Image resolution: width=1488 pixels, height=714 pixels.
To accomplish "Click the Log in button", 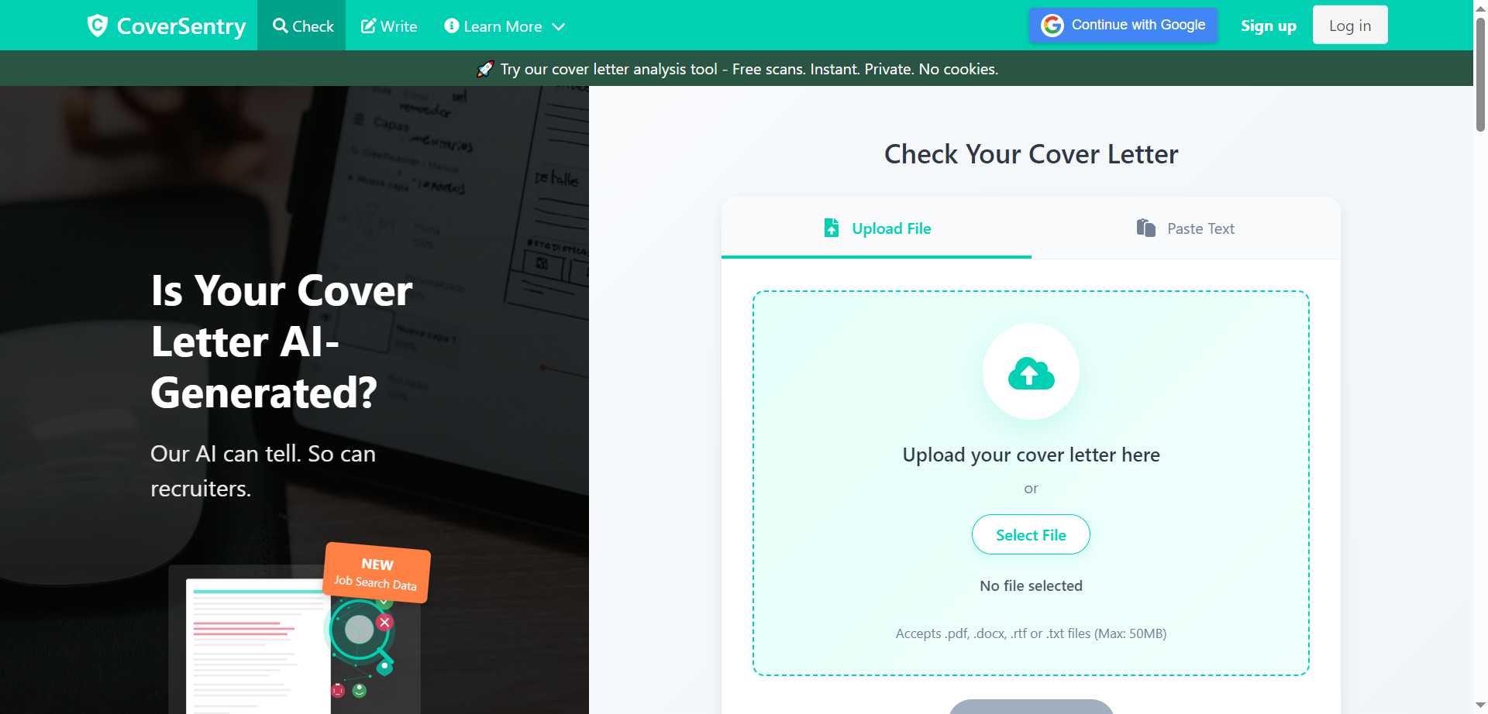I will [1350, 26].
